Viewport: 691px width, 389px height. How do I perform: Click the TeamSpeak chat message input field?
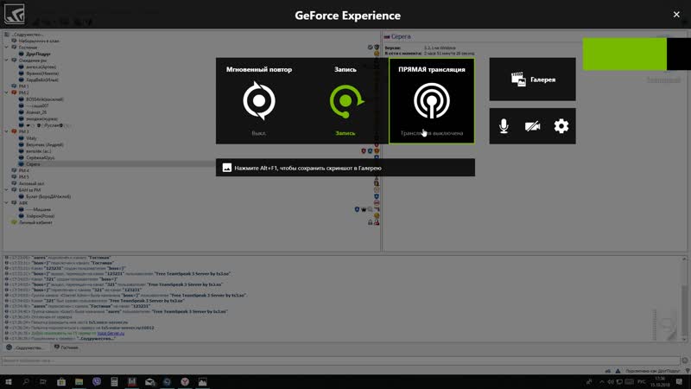click(x=340, y=360)
